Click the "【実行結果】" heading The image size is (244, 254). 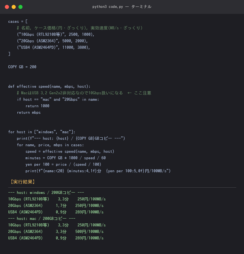pos(23,182)
